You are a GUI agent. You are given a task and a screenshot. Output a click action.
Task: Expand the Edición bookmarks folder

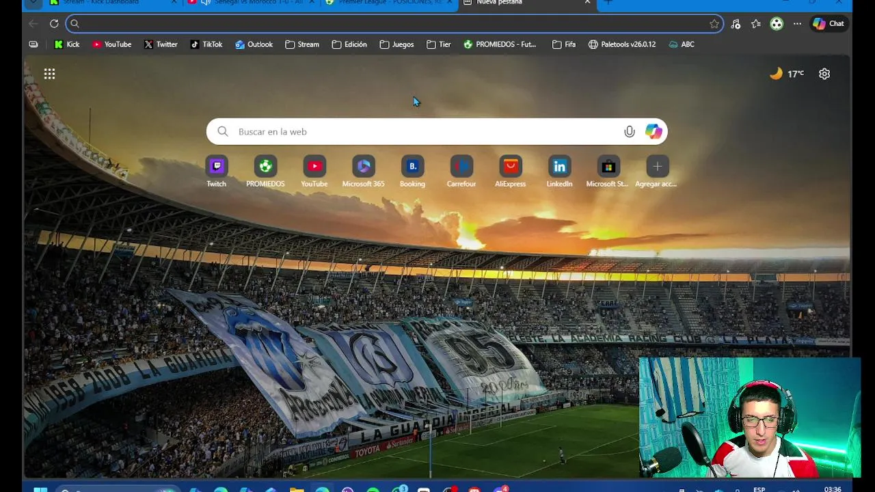pyautogui.click(x=349, y=44)
